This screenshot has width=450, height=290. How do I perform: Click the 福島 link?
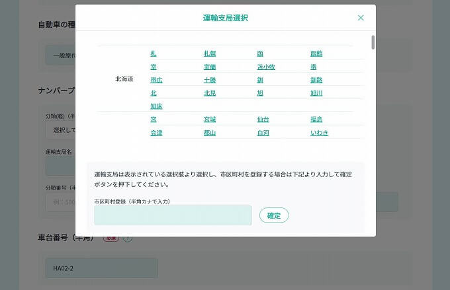coord(316,120)
